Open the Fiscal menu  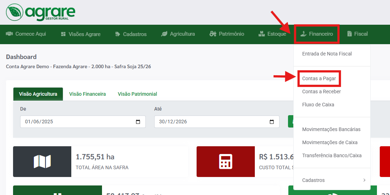358,34
